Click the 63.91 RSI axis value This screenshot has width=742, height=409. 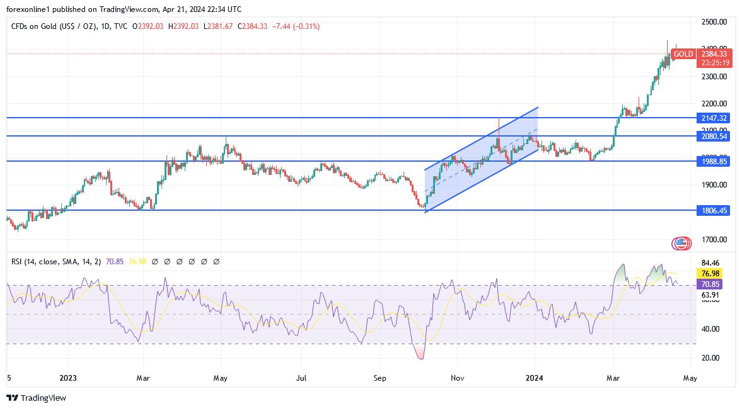coord(710,295)
